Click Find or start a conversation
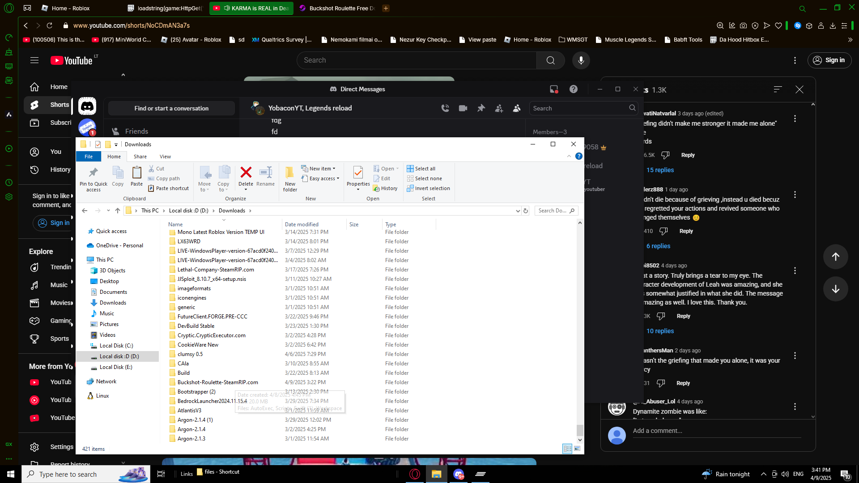Viewport: 859px width, 483px height. tap(171, 108)
